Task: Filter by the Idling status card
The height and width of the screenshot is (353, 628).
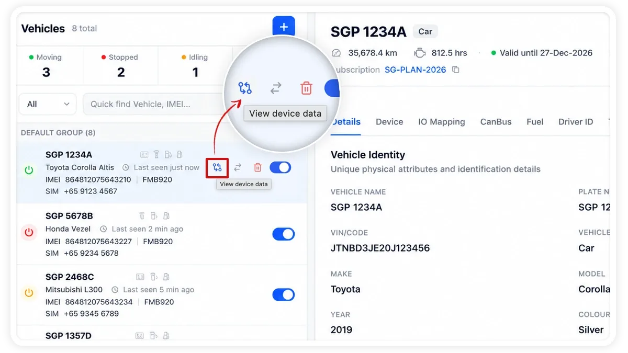Action: [195, 65]
